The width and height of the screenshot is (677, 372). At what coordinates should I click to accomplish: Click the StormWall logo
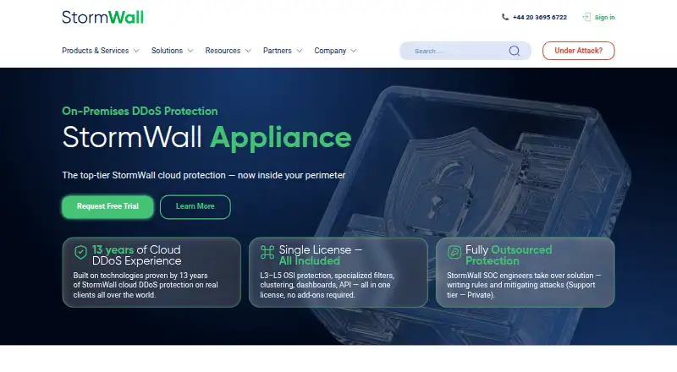pyautogui.click(x=102, y=17)
